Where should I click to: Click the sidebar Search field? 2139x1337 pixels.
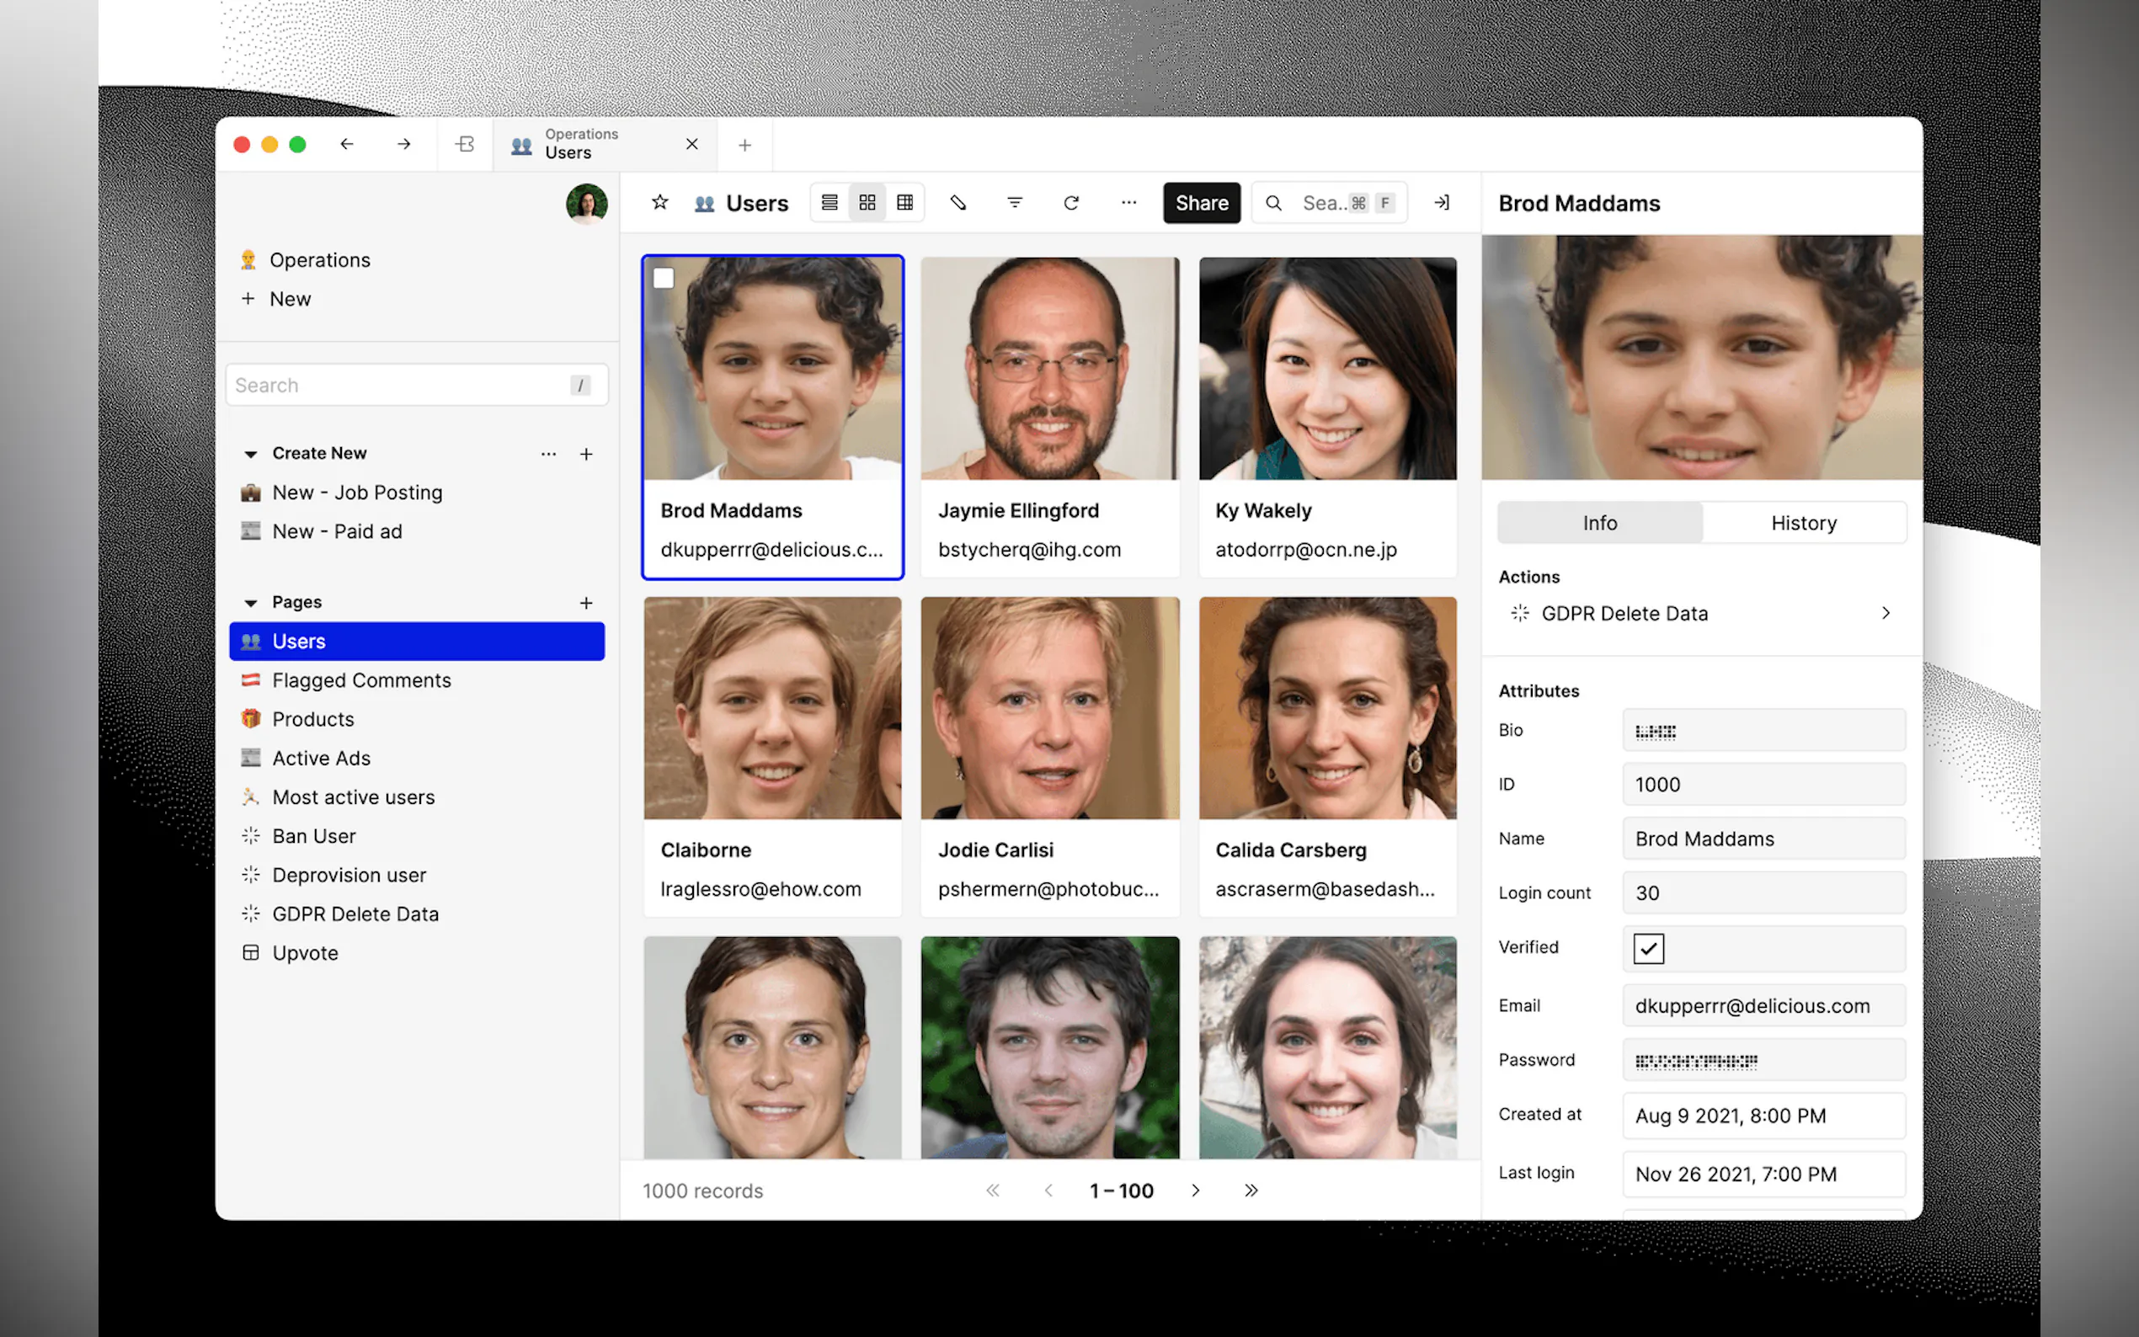(398, 386)
